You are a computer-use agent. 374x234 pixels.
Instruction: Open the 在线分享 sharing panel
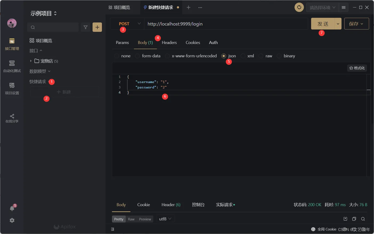(12, 118)
